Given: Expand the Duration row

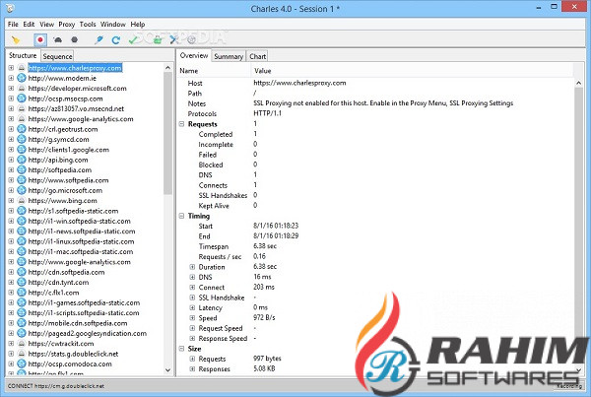Looking at the screenshot, I should [192, 267].
